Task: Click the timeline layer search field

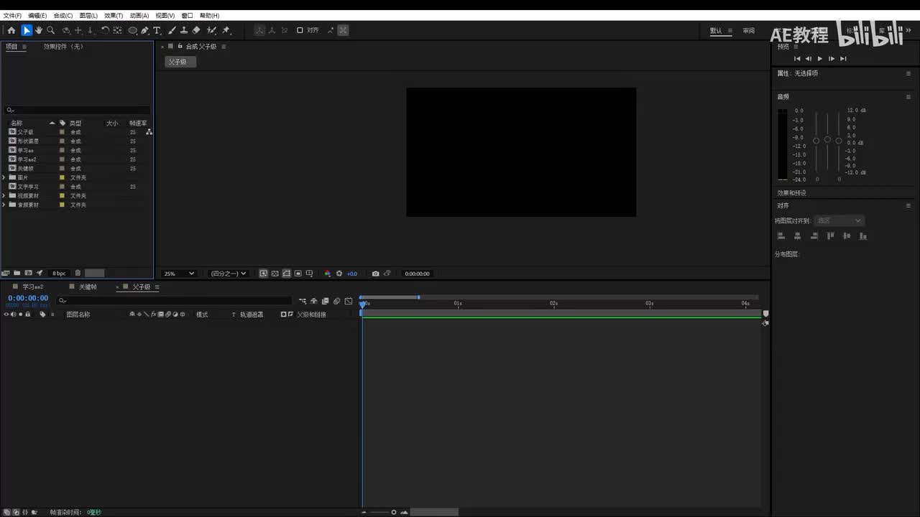Action: (175, 301)
